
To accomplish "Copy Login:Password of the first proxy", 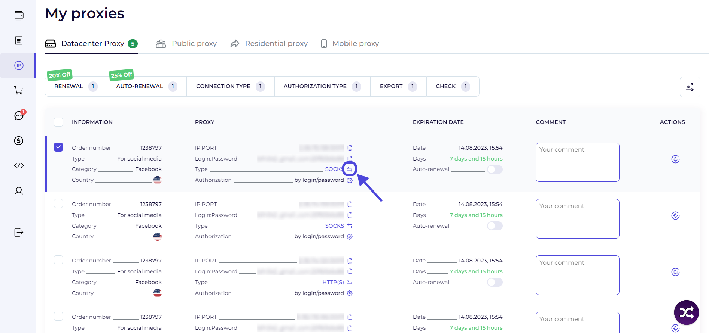I will (350, 159).
